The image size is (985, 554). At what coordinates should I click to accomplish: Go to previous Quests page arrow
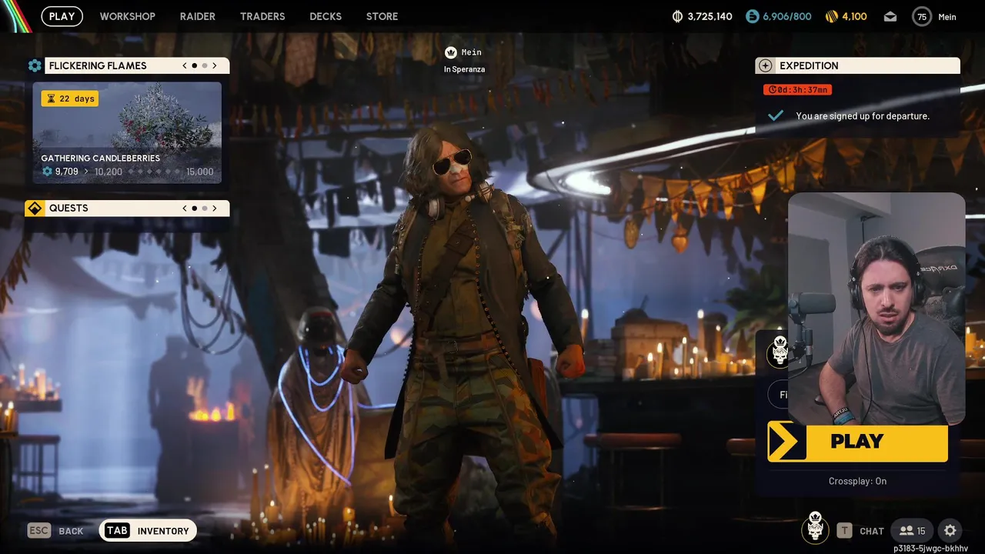(x=185, y=208)
